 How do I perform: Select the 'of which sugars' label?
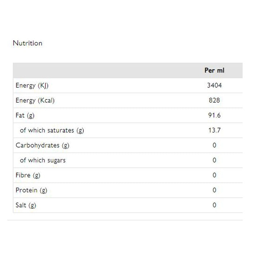(43, 160)
